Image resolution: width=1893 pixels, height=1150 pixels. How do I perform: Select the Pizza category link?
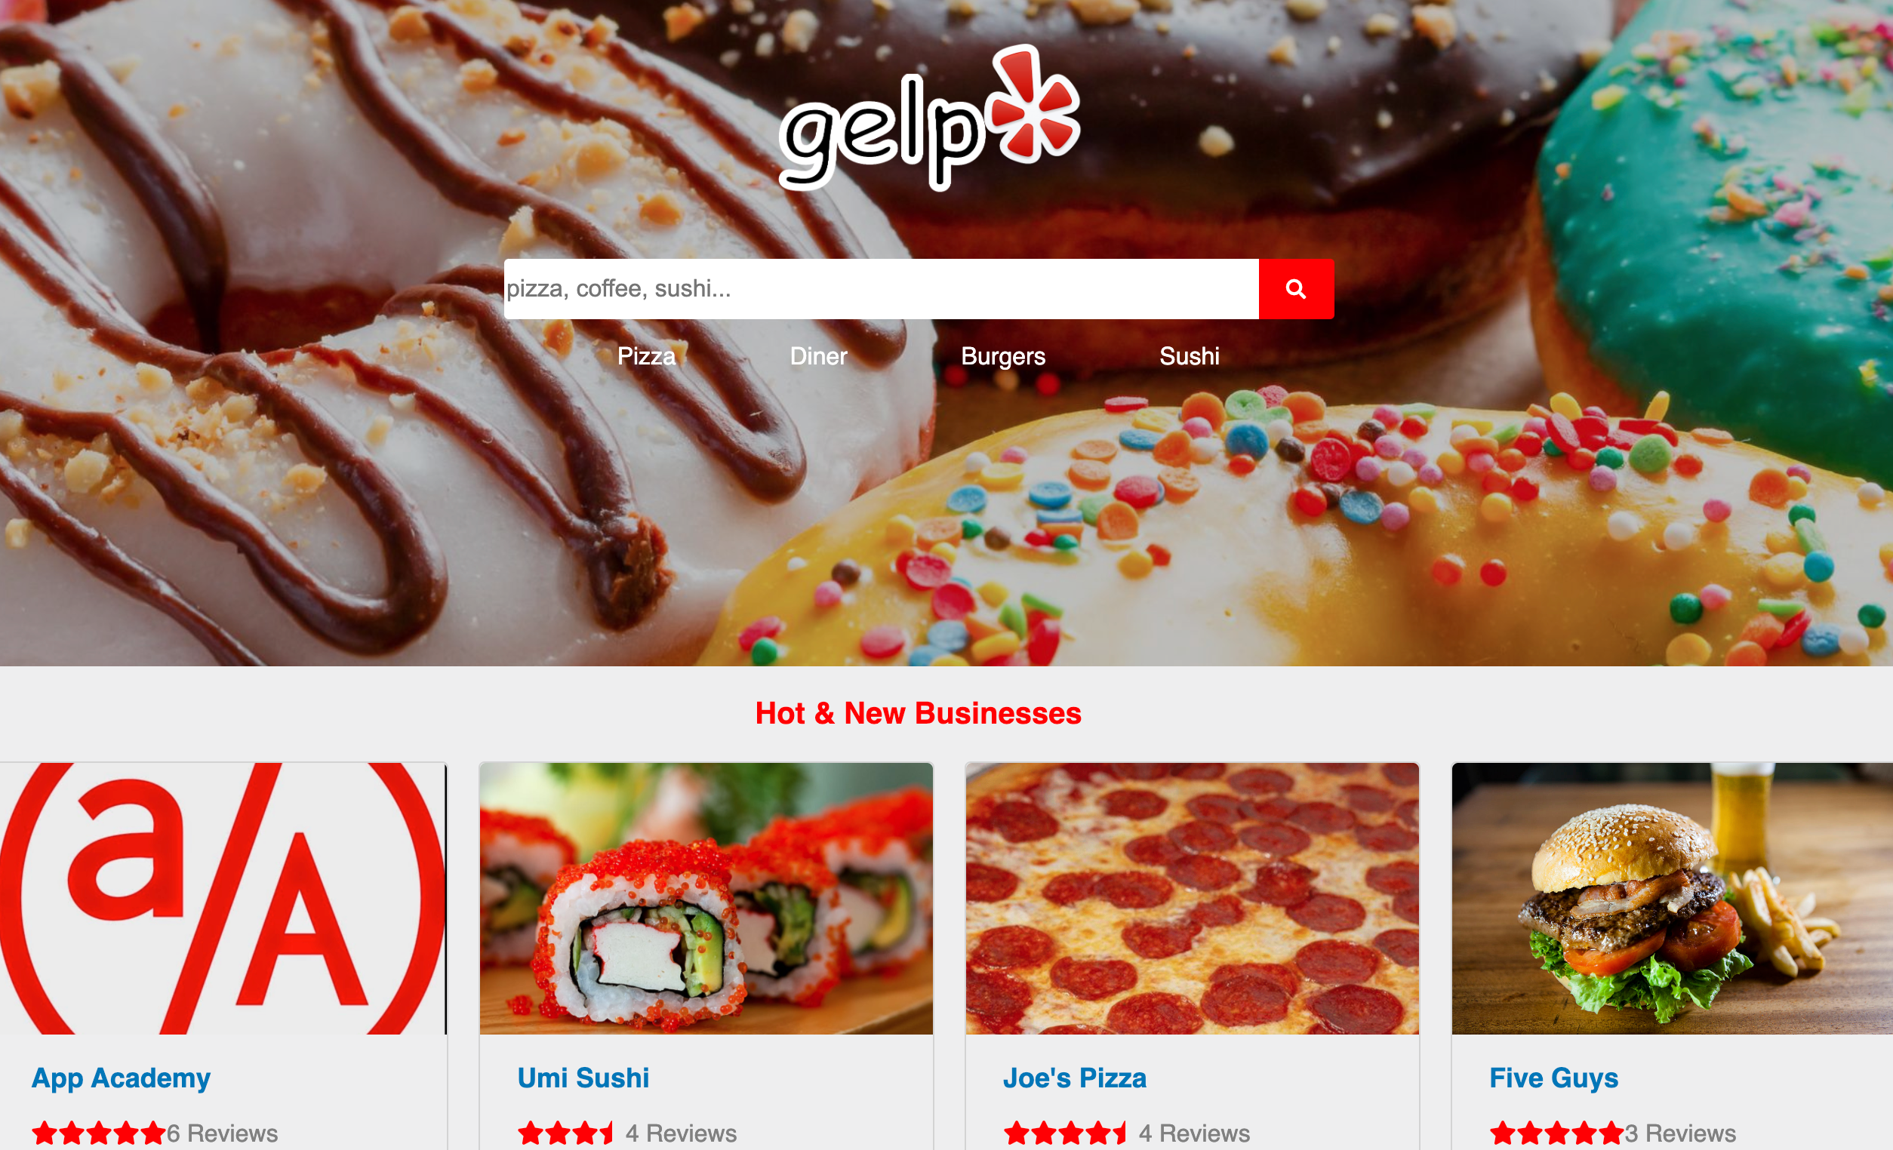pyautogui.click(x=646, y=356)
